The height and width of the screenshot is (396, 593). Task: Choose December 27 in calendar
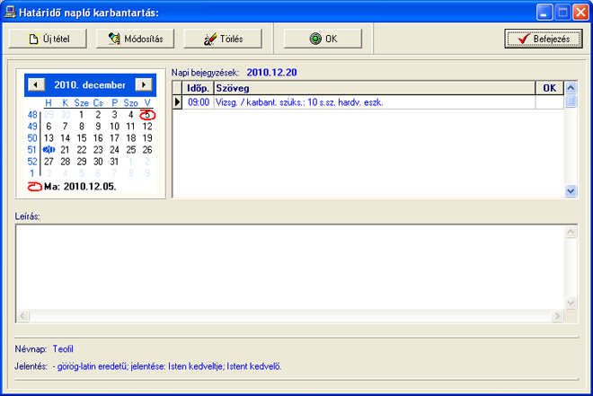tap(49, 162)
